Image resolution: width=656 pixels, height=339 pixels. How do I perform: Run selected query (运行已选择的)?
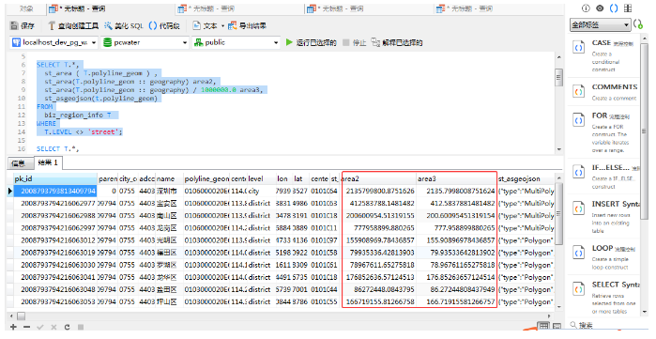pyautogui.click(x=311, y=42)
